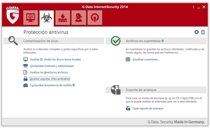Launch Comprobar la existencia de rootkits
This screenshot has width=210, height=128.
51,85
